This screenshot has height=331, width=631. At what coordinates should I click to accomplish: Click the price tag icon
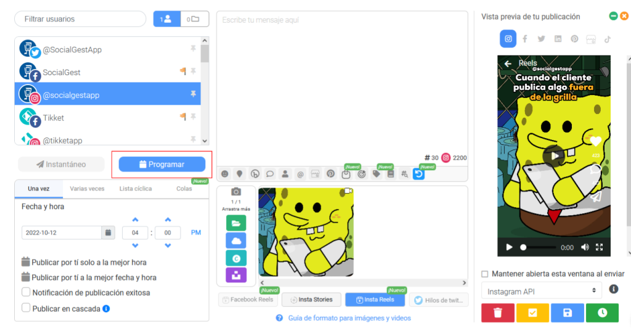coord(377,174)
